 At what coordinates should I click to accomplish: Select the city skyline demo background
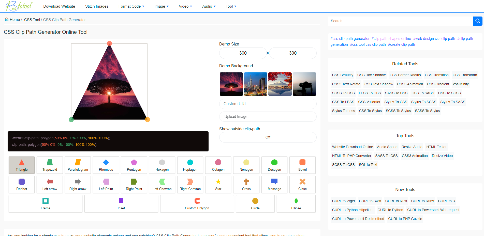click(255, 84)
